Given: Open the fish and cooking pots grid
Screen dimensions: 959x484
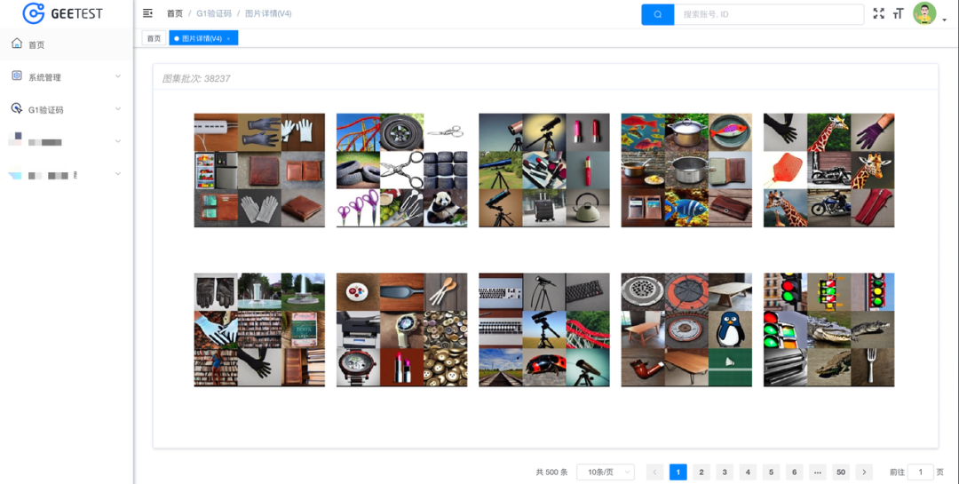Looking at the screenshot, I should 686,171.
